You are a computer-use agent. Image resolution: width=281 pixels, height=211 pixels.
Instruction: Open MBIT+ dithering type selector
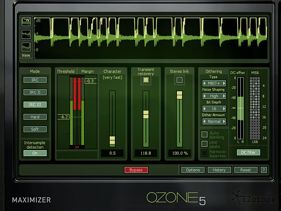[214, 83]
